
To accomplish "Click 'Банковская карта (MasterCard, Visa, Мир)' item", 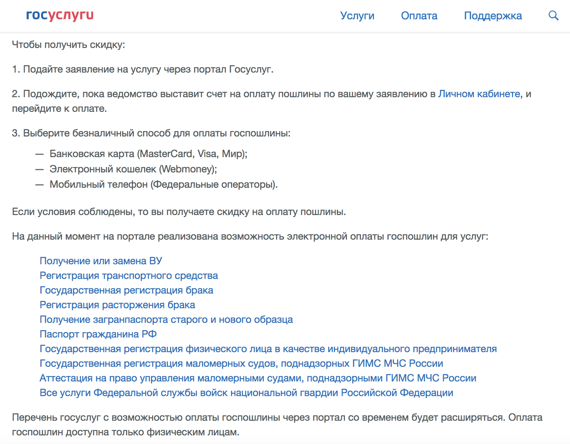I will [148, 153].
